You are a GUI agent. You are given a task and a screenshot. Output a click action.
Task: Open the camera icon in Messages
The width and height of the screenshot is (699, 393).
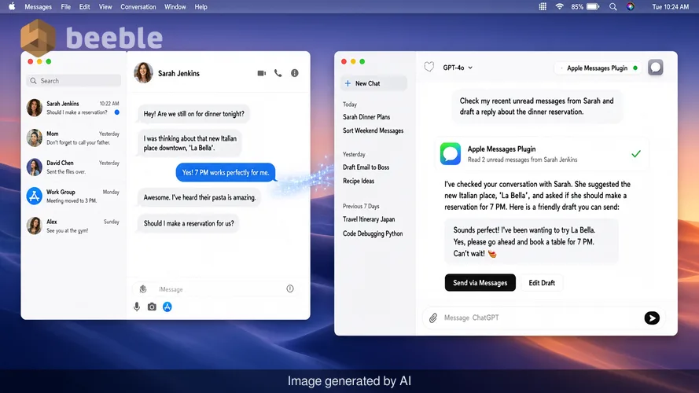[x=152, y=307]
